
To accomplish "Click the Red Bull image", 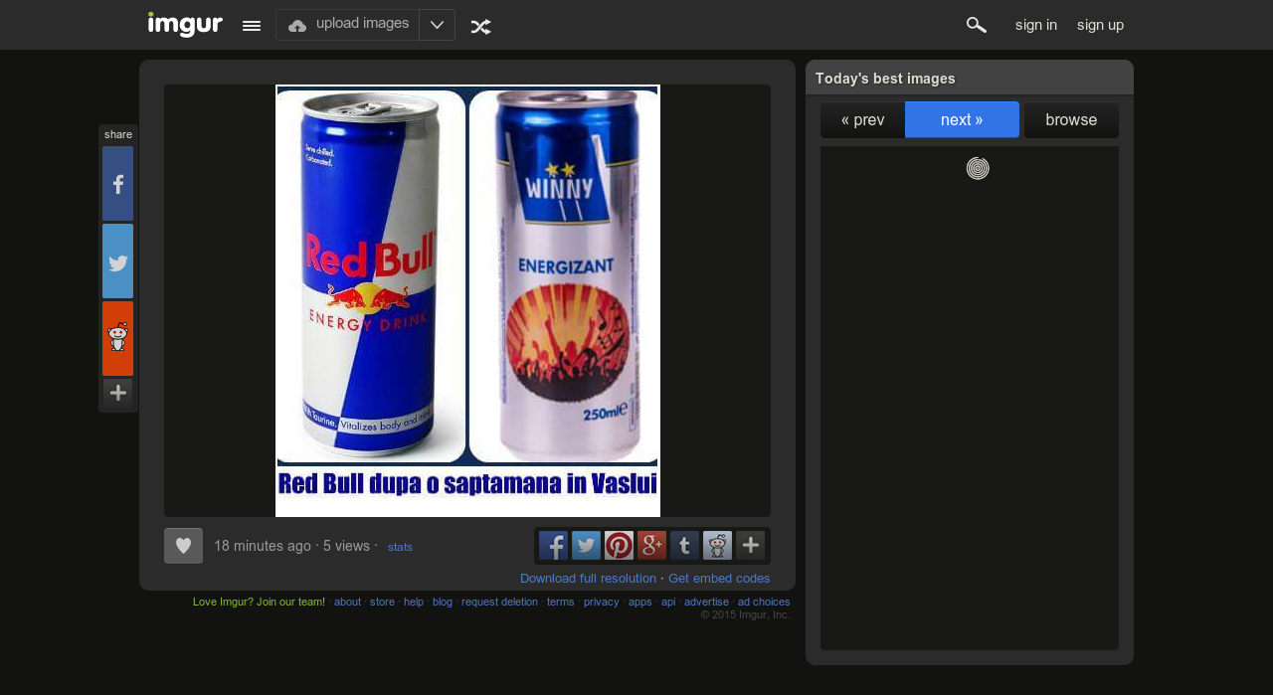I will point(467,300).
